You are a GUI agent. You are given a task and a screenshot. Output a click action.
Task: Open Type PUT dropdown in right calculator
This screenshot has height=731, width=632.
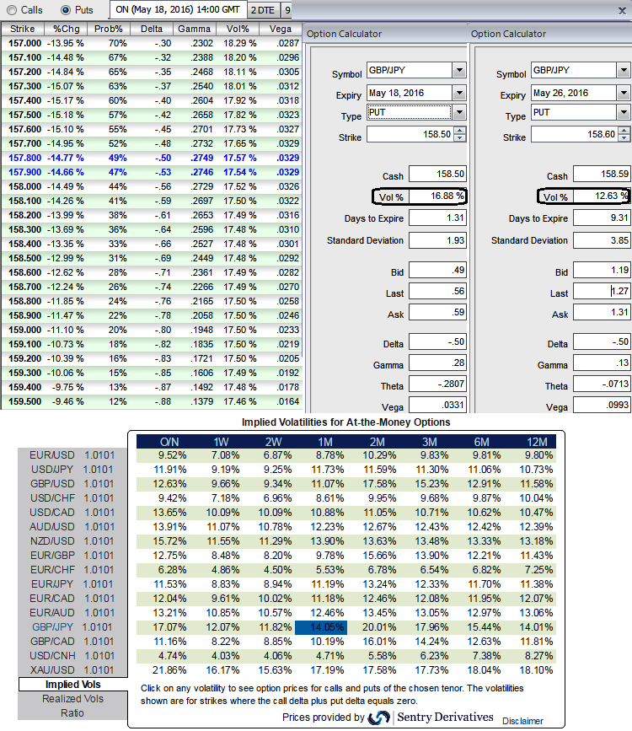[x=624, y=112]
